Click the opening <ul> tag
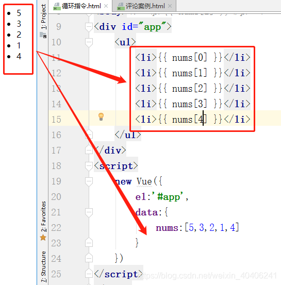Image resolution: width=281 pixels, height=285 pixels. point(125,42)
